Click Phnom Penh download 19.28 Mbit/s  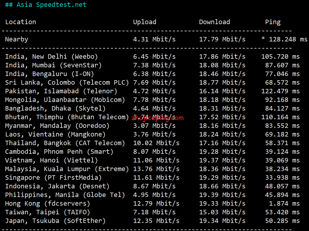pyautogui.click(x=222, y=152)
